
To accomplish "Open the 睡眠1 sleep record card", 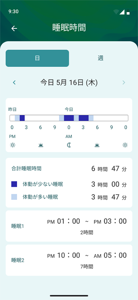I will (69, 226).
